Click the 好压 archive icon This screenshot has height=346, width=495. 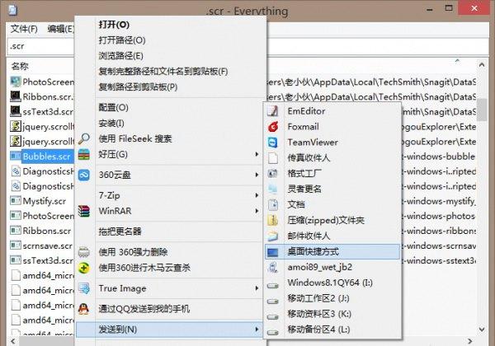84,154
